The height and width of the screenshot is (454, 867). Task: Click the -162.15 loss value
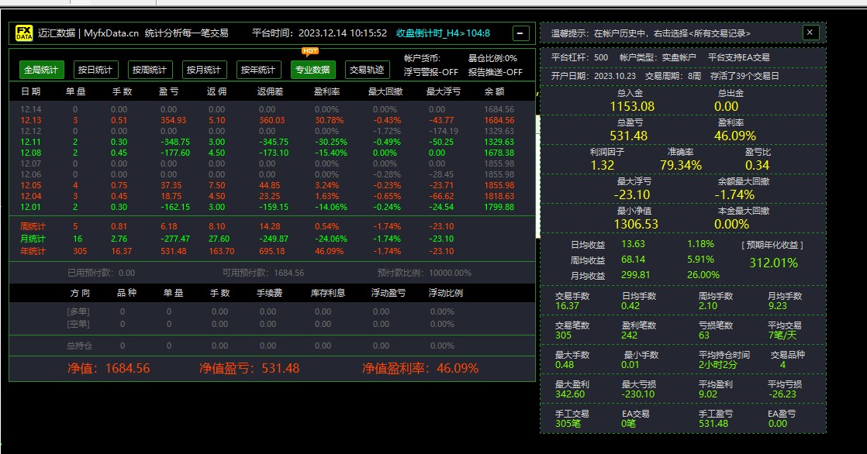[175, 207]
